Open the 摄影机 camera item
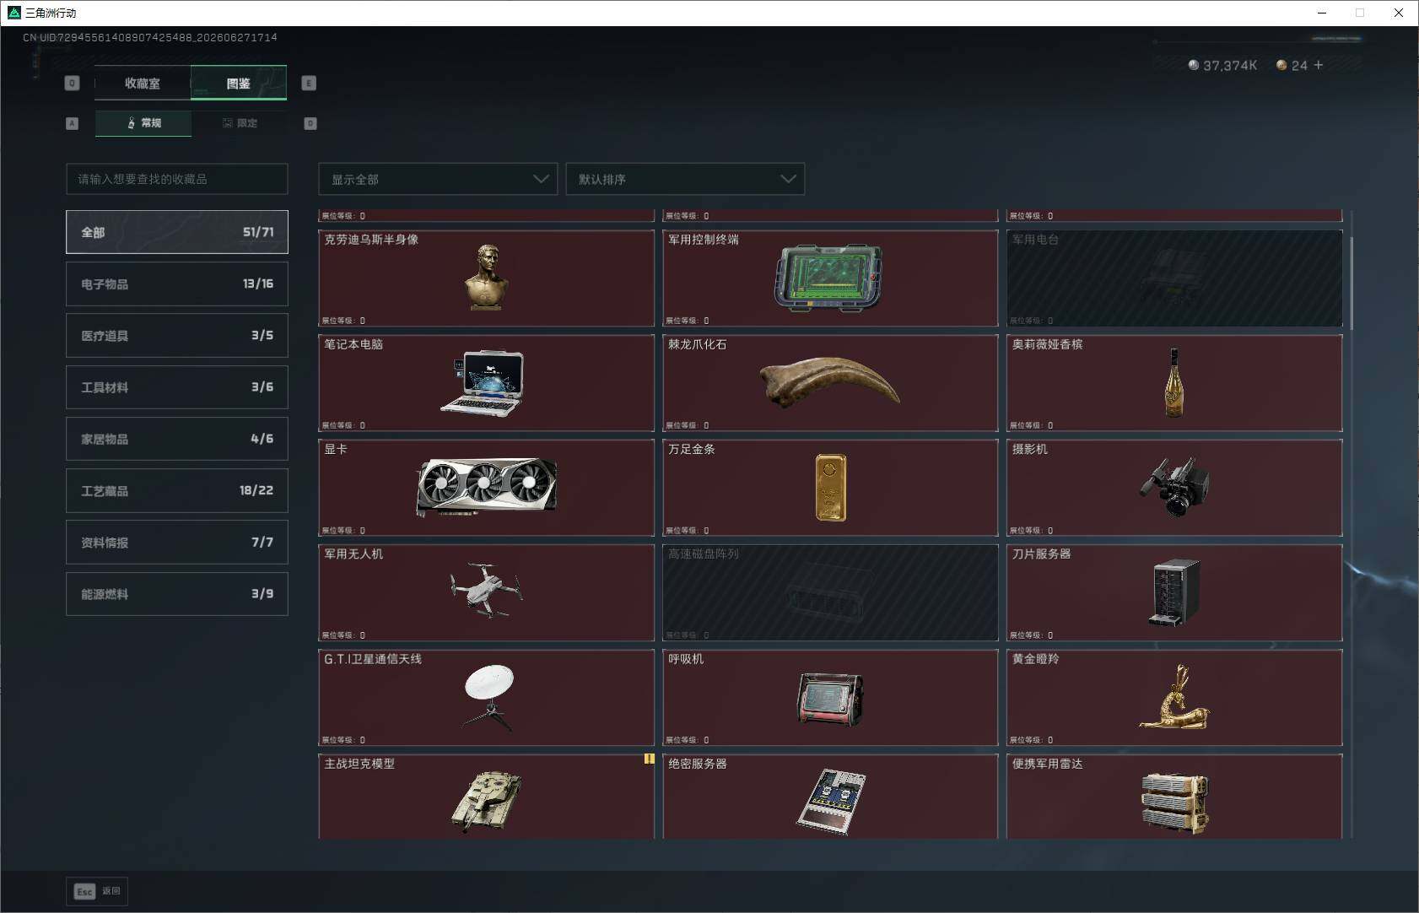Image resolution: width=1419 pixels, height=913 pixels. tap(1174, 488)
